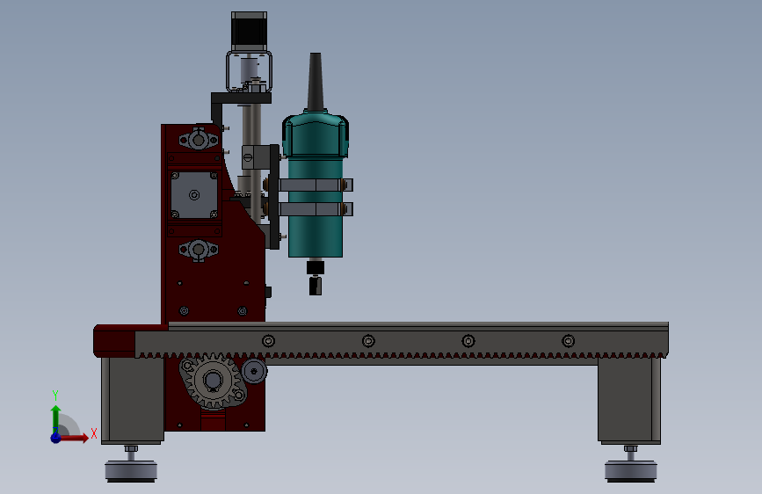Select the cutting tool bit below collet
This screenshot has height=494, width=762.
click(x=316, y=286)
